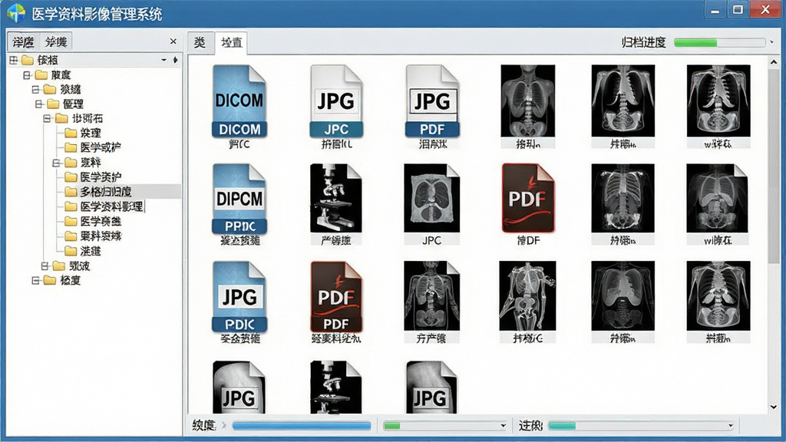Switch to the first tab of the left panel
786x442 pixels.
coord(24,41)
